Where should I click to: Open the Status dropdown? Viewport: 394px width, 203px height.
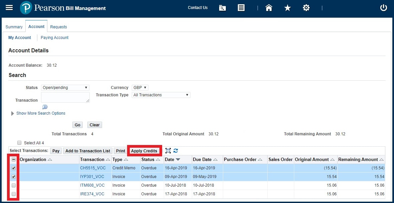pyautogui.click(x=65, y=88)
